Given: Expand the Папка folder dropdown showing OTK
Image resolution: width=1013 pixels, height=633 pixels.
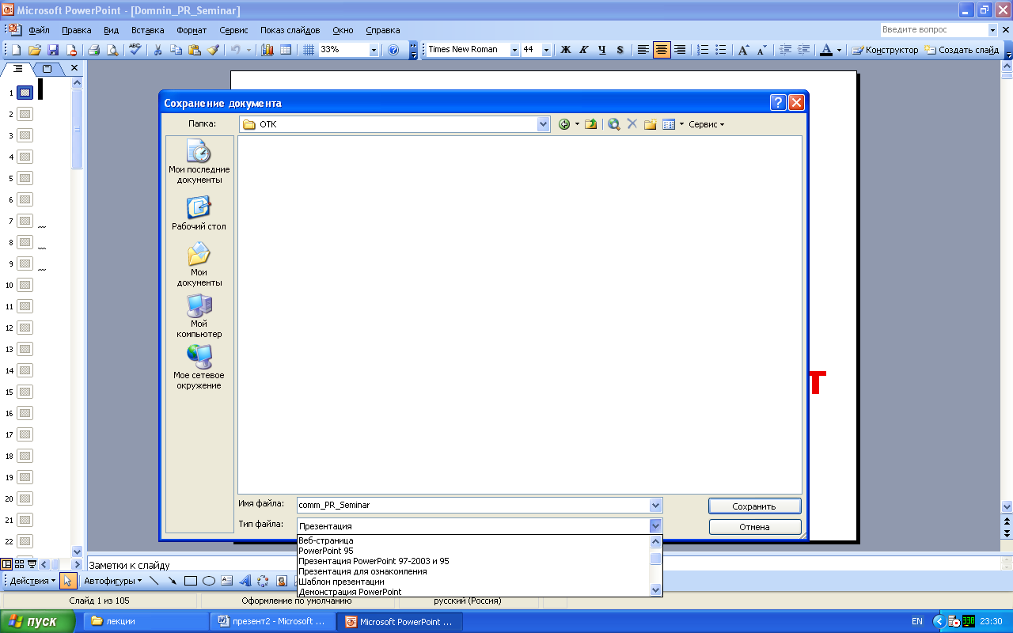Looking at the screenshot, I should tap(543, 124).
